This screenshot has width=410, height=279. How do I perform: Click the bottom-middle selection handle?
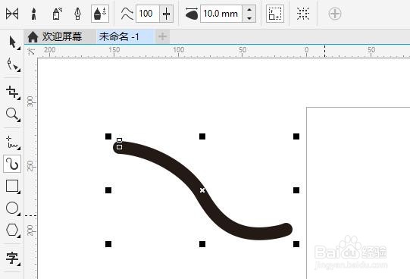click(202, 244)
